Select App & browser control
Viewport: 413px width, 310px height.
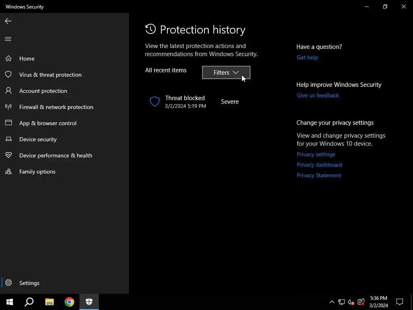[65, 123]
